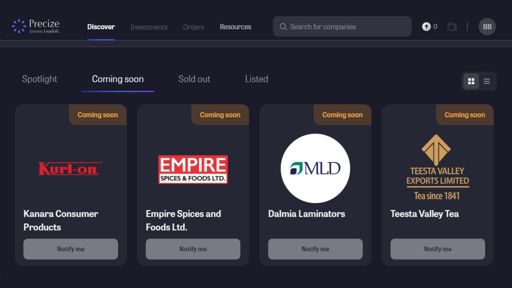This screenshot has width=512, height=288.
Task: Click the Teesta Valley Exports logo
Action: point(438,167)
